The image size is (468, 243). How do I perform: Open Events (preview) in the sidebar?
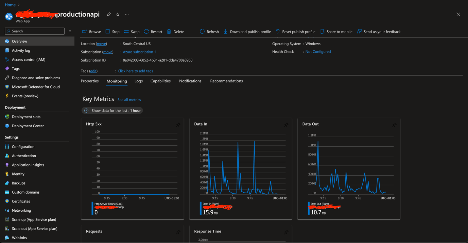(25, 96)
